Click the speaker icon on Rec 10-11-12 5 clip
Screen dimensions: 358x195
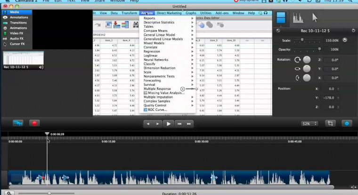coord(41,67)
